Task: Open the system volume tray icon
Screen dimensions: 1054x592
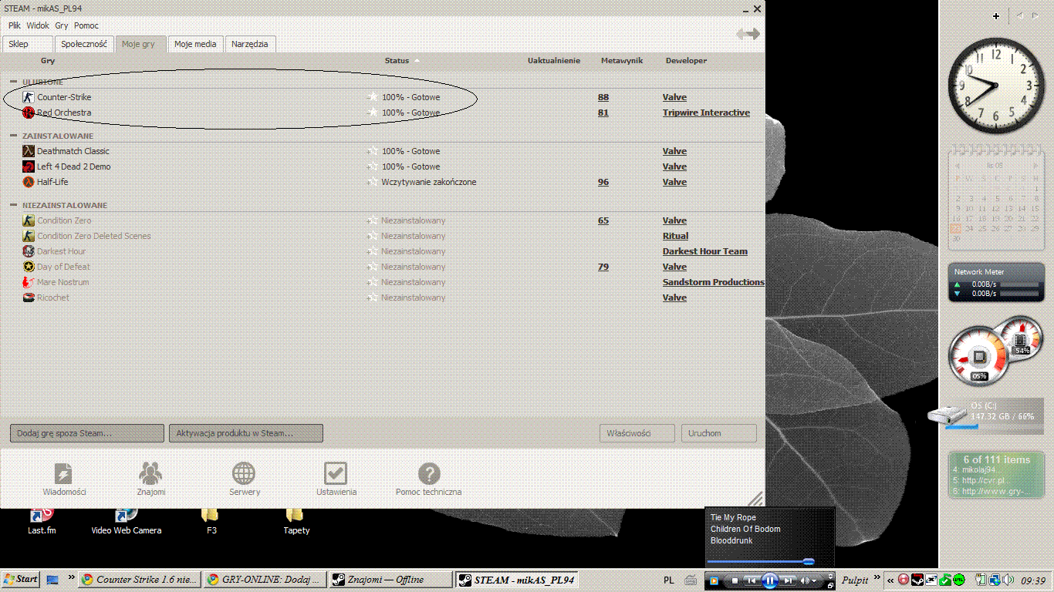Action: (x=1008, y=580)
